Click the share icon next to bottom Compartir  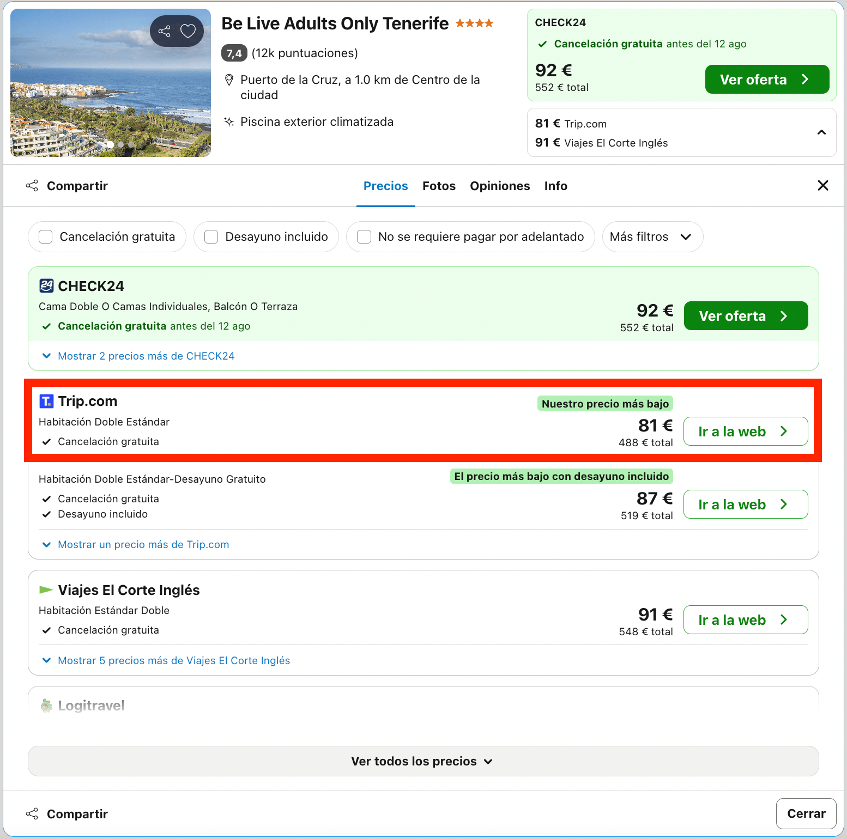(x=32, y=814)
